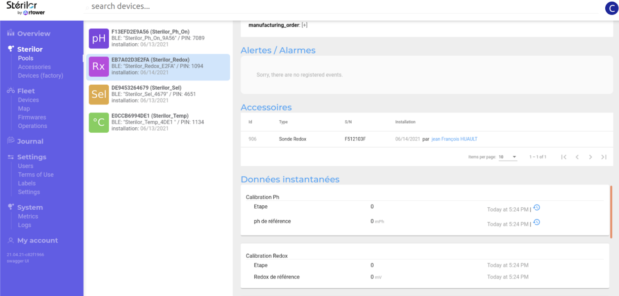
Task: Open Logs under System
Action: [25, 225]
